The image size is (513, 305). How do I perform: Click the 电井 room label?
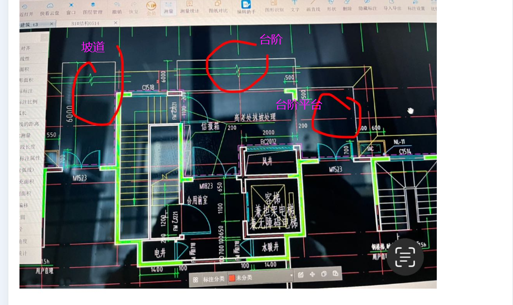(160, 253)
